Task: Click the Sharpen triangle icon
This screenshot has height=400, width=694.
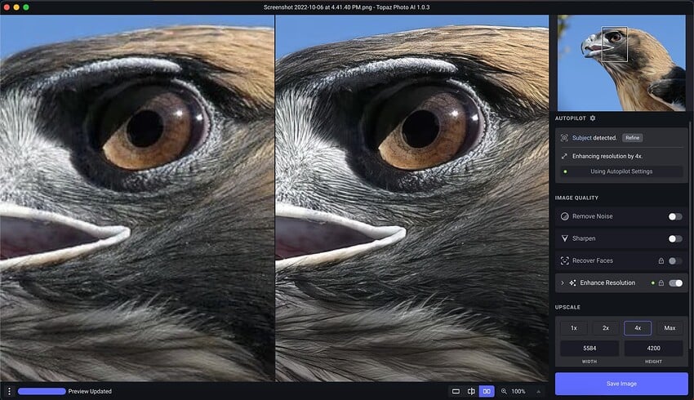Action: [x=565, y=238]
